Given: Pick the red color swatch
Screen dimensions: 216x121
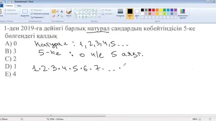Looking at the screenshot, I should coord(154,10).
